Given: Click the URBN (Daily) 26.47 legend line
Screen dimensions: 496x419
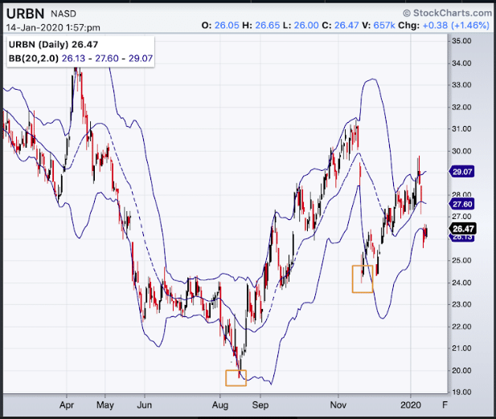Looking at the screenshot, I should point(53,44).
